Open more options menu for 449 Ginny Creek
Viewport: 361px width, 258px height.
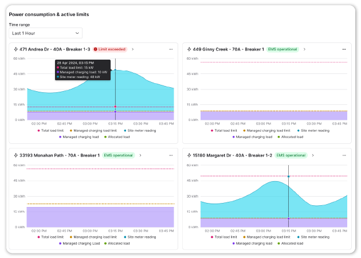343,49
